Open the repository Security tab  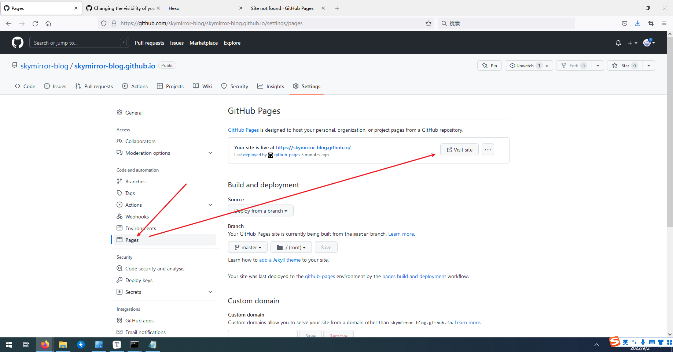pos(235,86)
